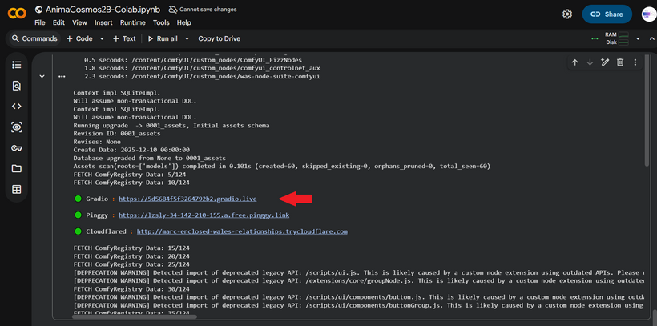Open the Secrets key icon
The image size is (657, 326).
(16, 148)
